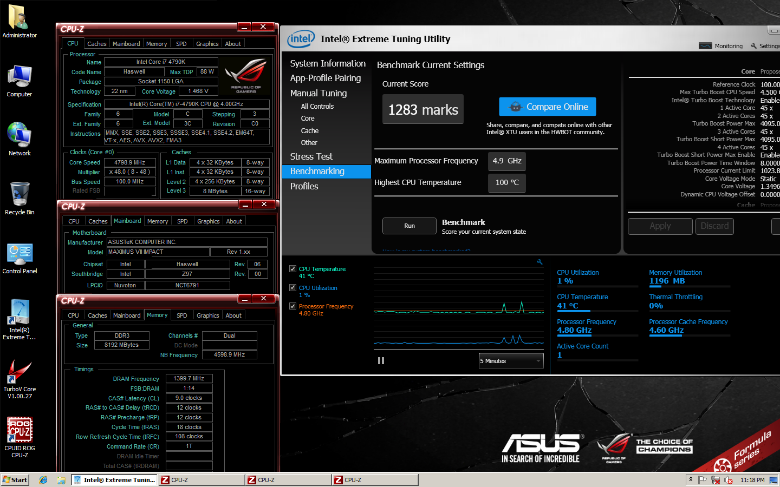Open Stress Test in the XTU sidebar

coord(311,156)
